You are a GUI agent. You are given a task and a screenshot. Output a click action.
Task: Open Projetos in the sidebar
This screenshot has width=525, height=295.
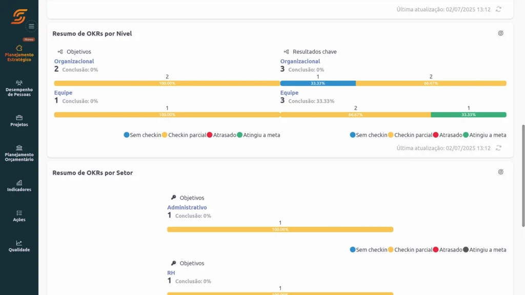tap(19, 121)
